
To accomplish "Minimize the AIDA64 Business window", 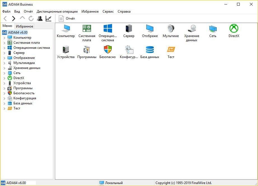I will tap(226, 4).
